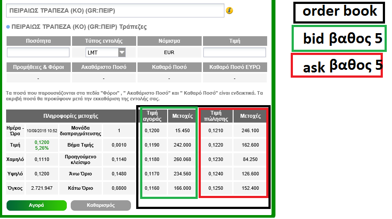Image resolution: width=392 pixels, height=219 pixels.
Task: Select ask price 0,1220
Action: [x=216, y=145]
